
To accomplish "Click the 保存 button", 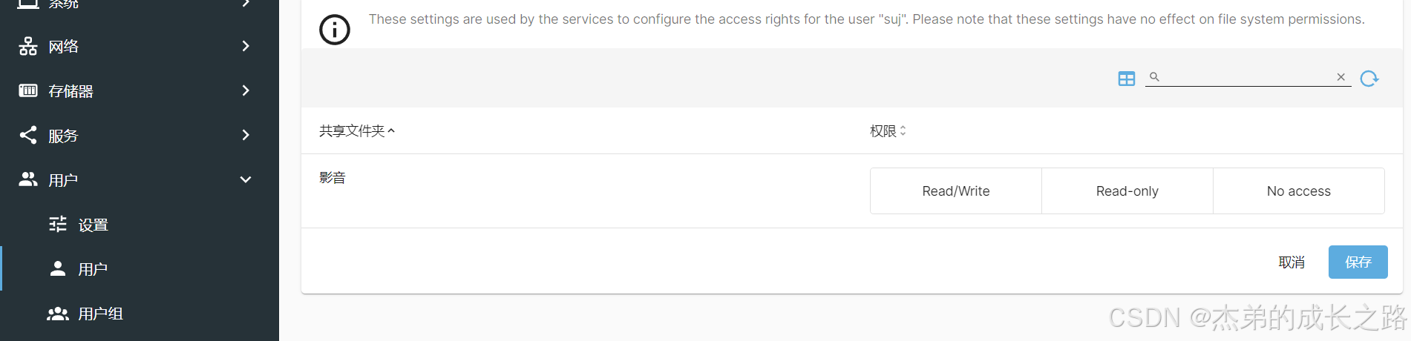I will (x=1358, y=262).
